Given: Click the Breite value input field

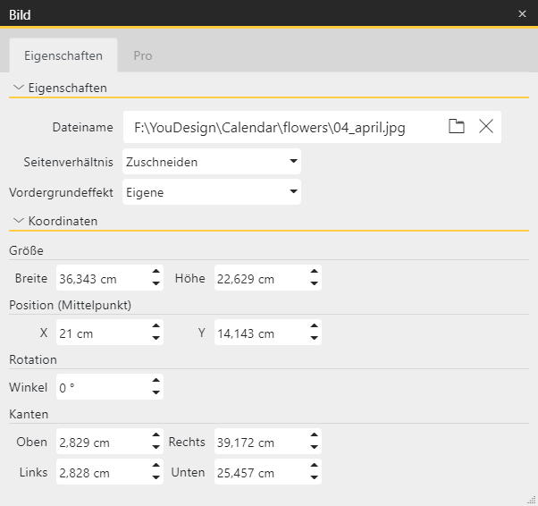Looking at the screenshot, I should 100,279.
